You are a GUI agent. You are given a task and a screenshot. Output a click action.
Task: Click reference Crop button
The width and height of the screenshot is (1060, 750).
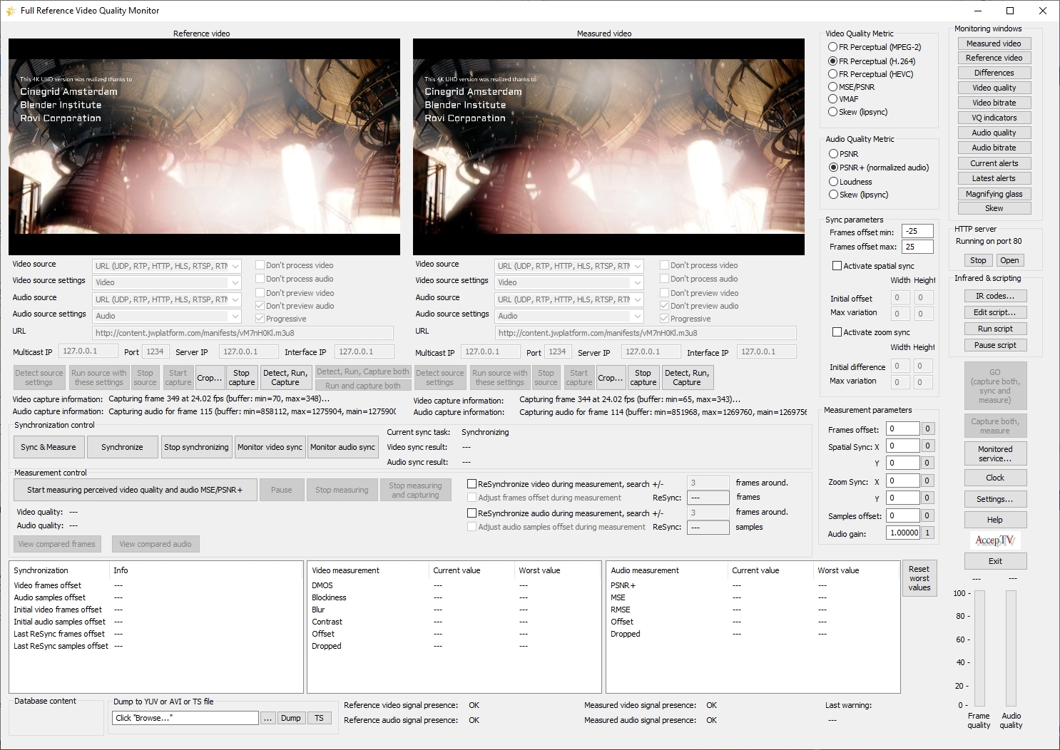coord(210,378)
